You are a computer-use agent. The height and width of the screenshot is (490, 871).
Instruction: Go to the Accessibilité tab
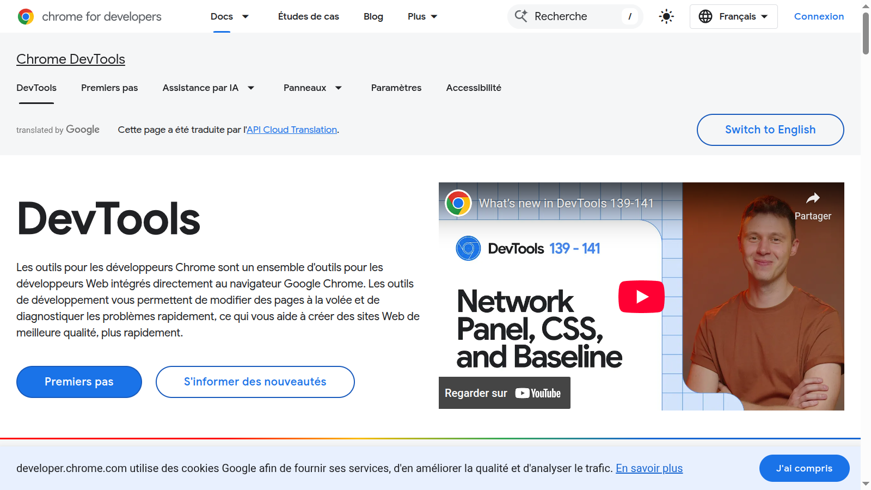coord(474,88)
